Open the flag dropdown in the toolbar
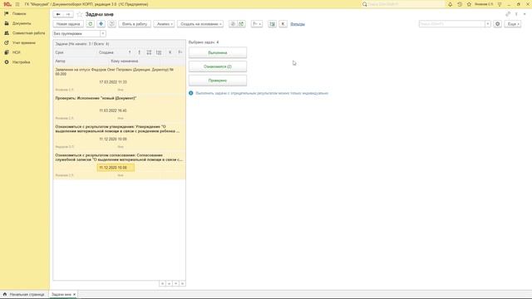The image size is (532, 299). [257, 24]
